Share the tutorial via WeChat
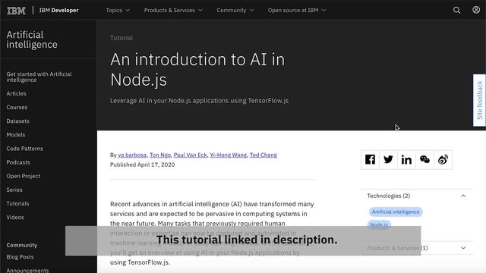 (x=424, y=160)
